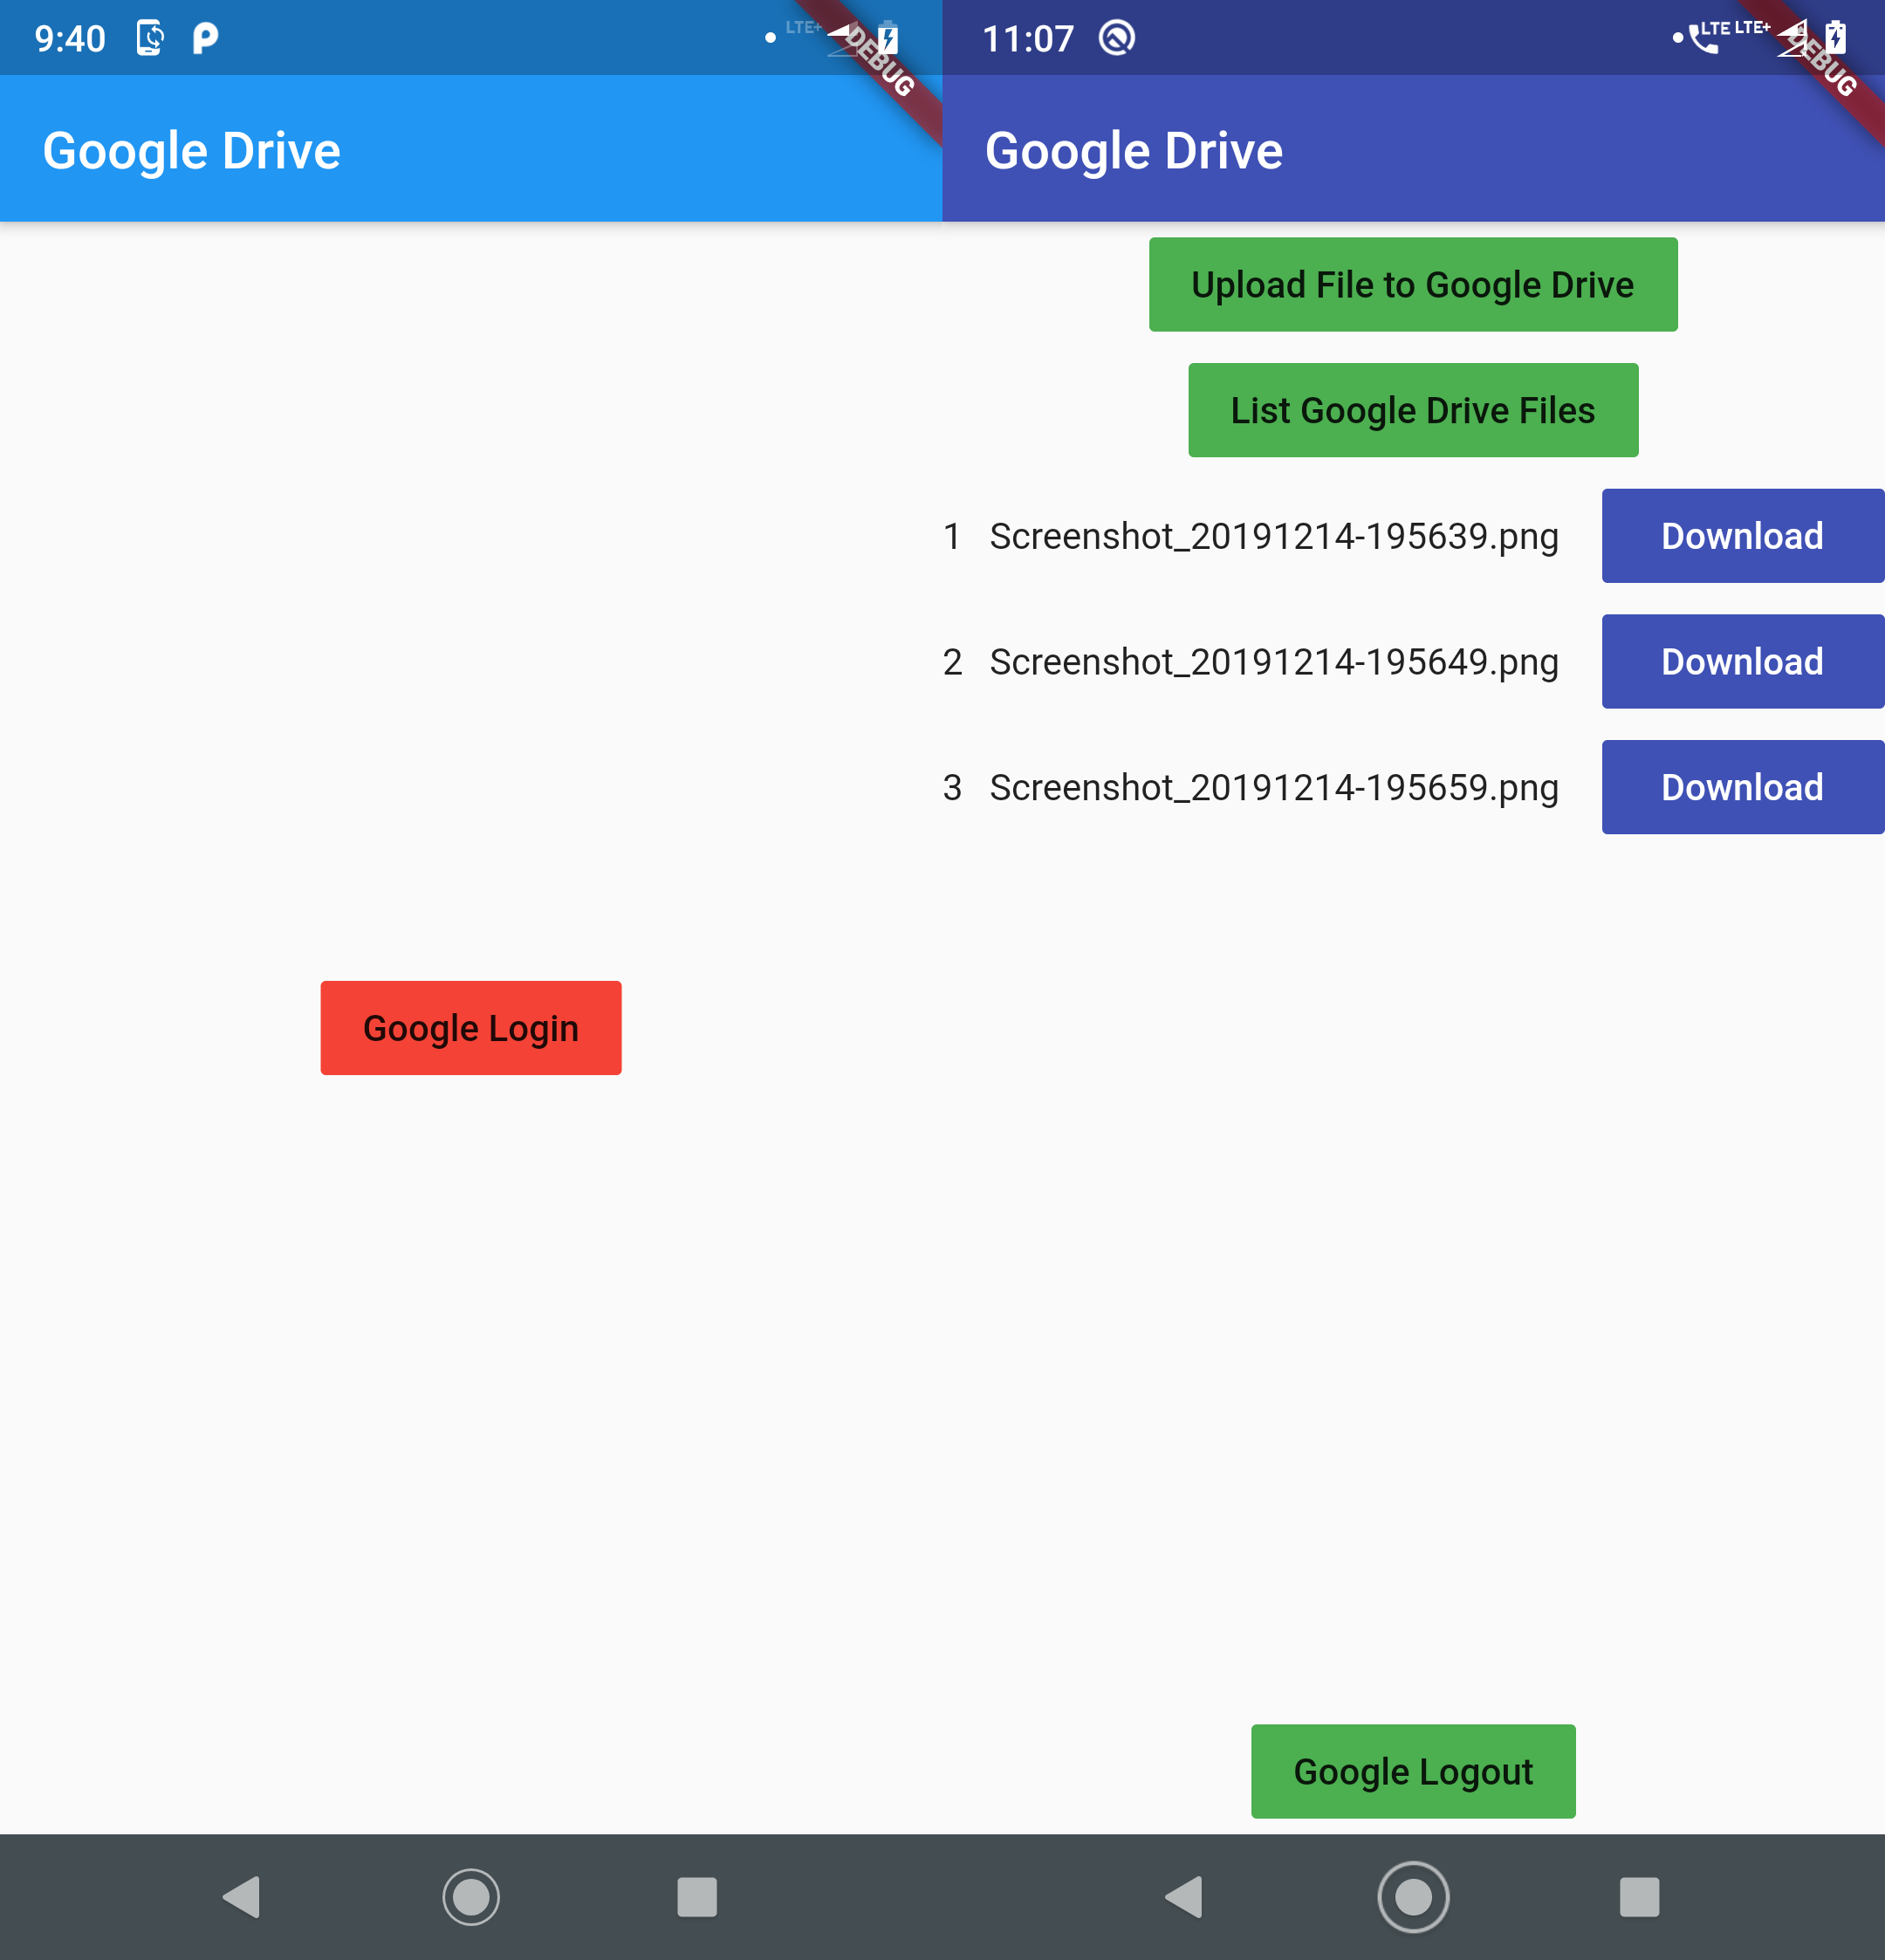Tap the Back navigation icon on left phone

point(242,1897)
